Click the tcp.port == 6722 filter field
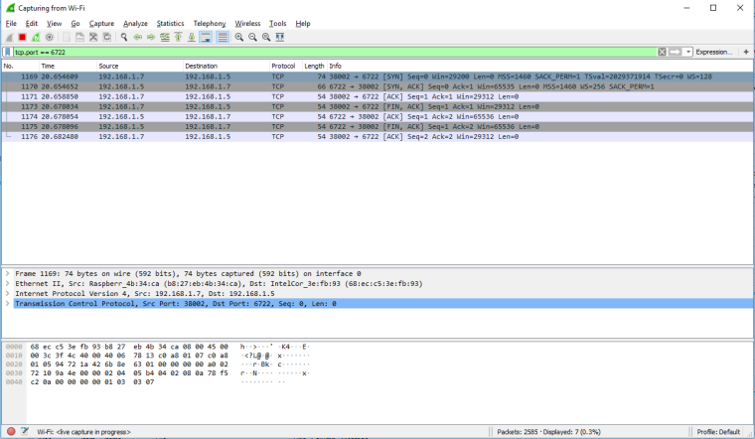Screen dimensions: 755x439 [x=328, y=52]
